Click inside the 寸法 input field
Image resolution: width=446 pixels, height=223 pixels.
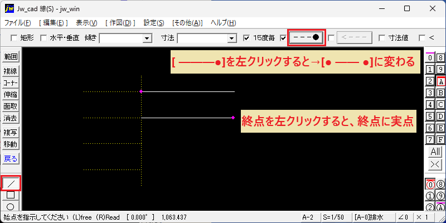point(203,38)
